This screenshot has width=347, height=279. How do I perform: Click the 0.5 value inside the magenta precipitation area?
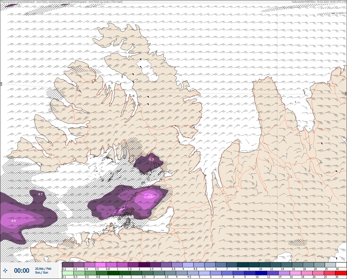click(x=14, y=221)
